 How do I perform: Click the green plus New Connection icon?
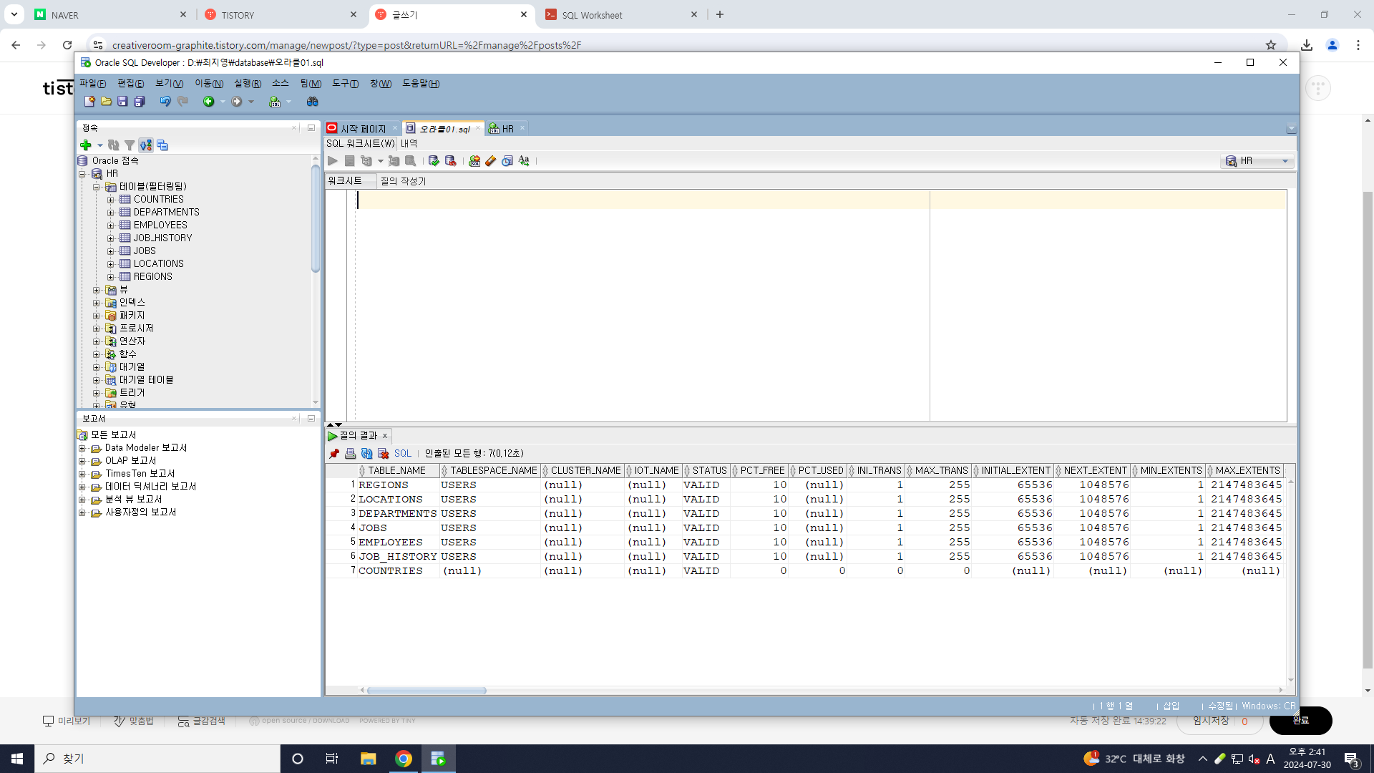86,145
